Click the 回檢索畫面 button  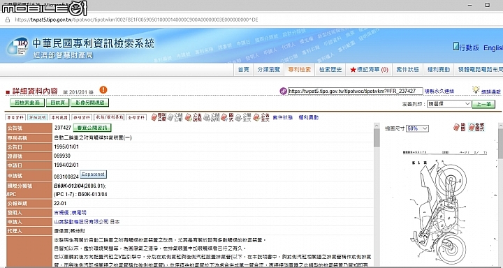click(27, 103)
